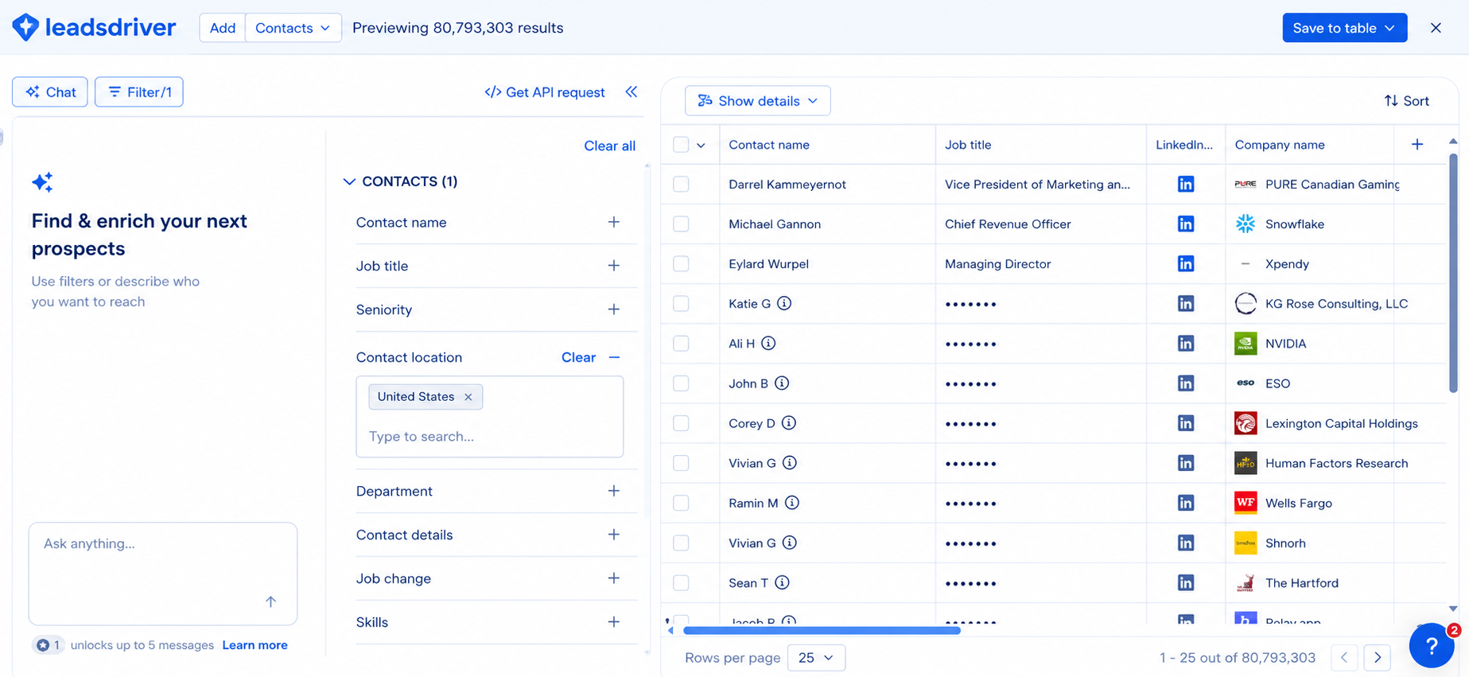1469x677 pixels.
Task: Click Clear all filters
Action: point(610,146)
